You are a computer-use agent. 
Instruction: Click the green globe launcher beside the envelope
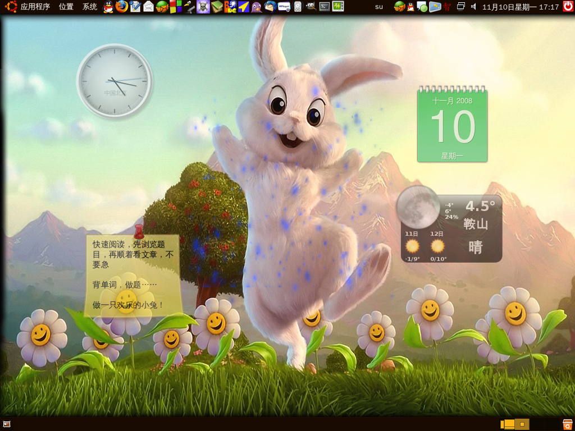pos(162,7)
